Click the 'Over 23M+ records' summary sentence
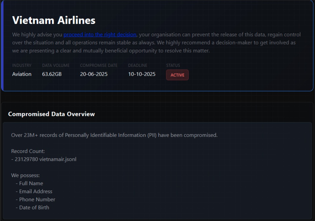 tap(114, 135)
